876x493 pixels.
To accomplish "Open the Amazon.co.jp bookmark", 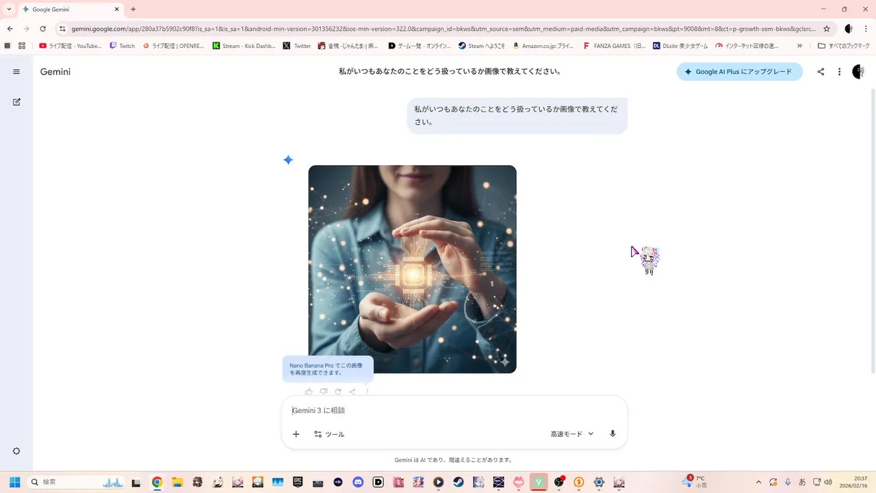I will tap(543, 46).
